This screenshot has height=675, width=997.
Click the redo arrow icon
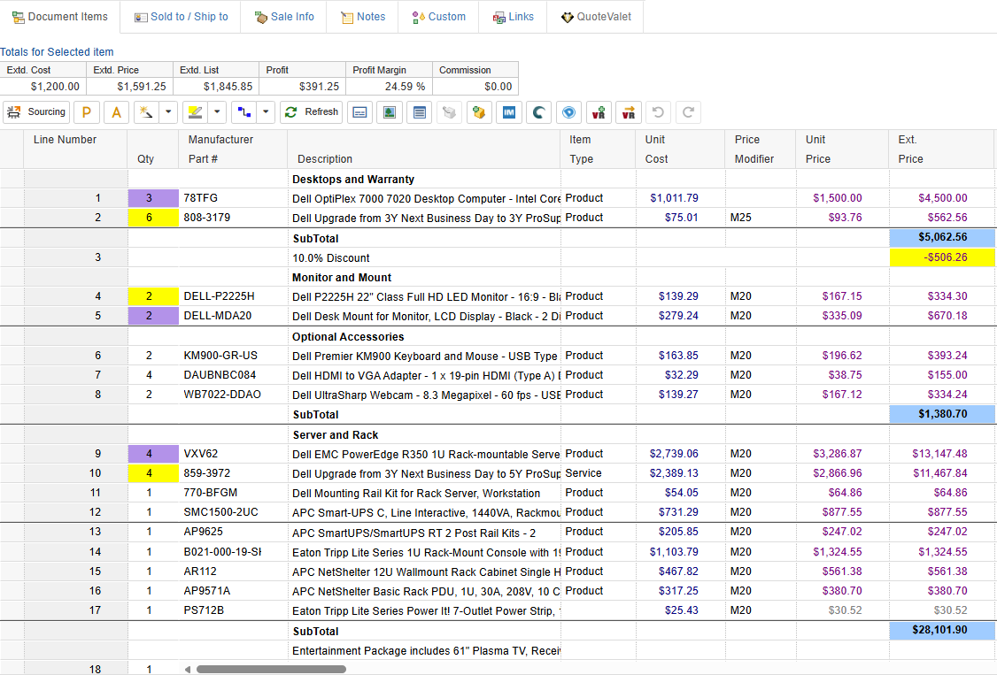(688, 112)
